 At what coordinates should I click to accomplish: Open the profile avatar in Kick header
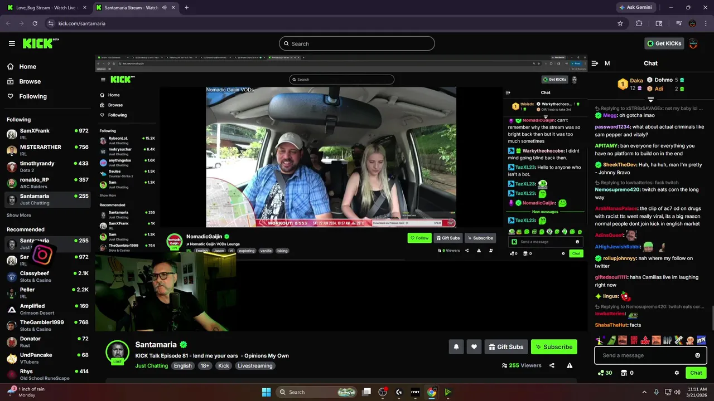point(693,43)
